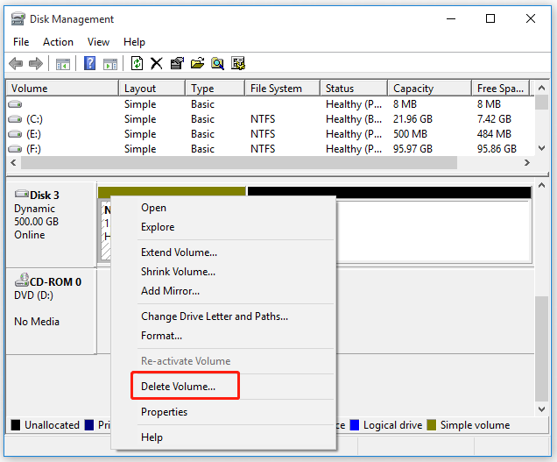
Task: Click the Back arrow toolbar icon
Action: pyautogui.click(x=16, y=64)
